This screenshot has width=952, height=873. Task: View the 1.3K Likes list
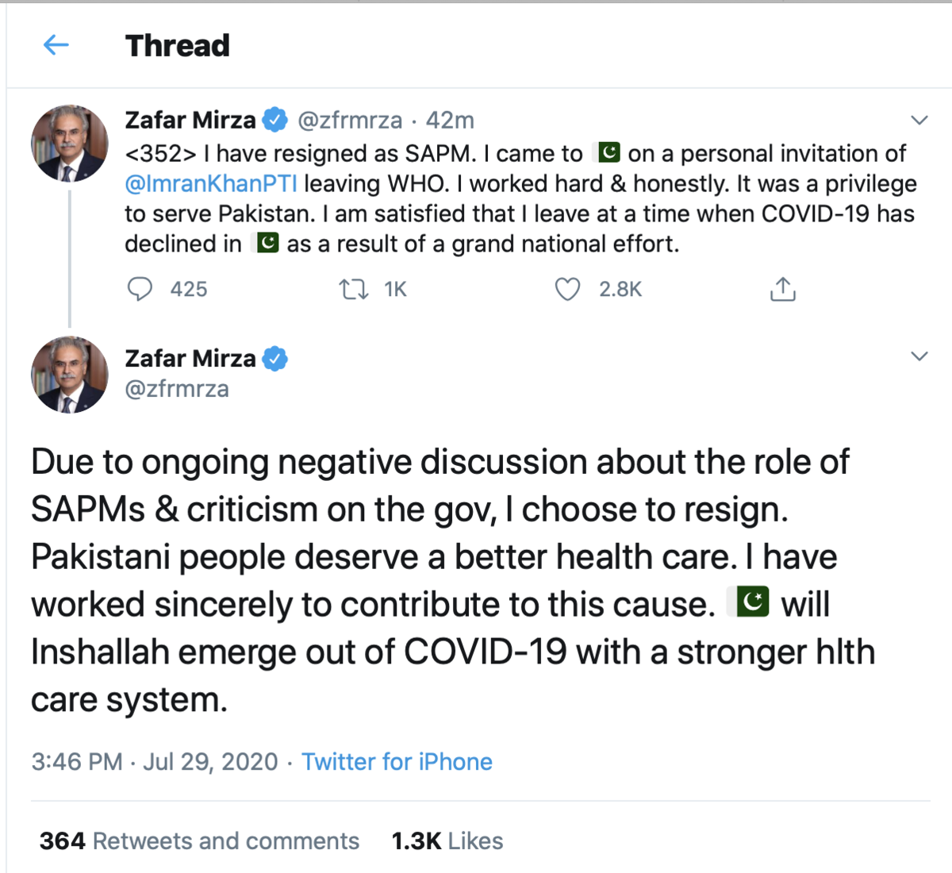click(x=447, y=840)
